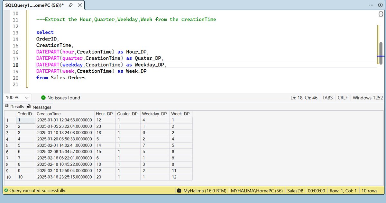Pin the SQLQuery1 document tab
The image size is (386, 203).
70,5
